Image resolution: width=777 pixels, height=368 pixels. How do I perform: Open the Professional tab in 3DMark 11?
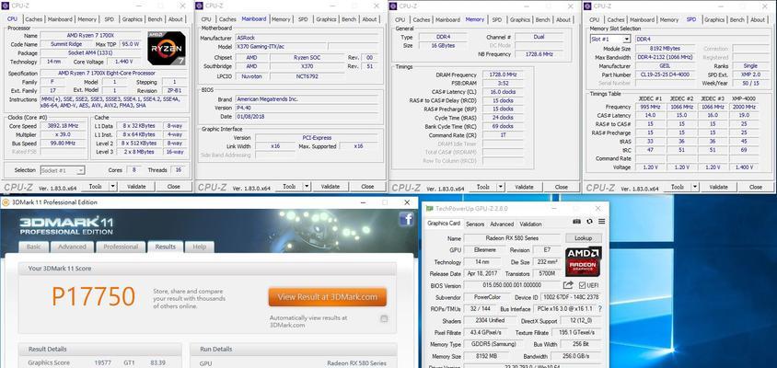121,247
